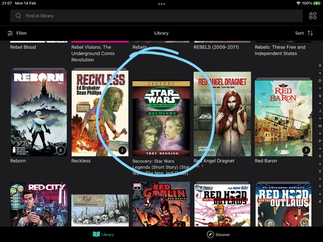Jump to letter V in index
This screenshot has height=242, width=323.
[x=320, y=171]
